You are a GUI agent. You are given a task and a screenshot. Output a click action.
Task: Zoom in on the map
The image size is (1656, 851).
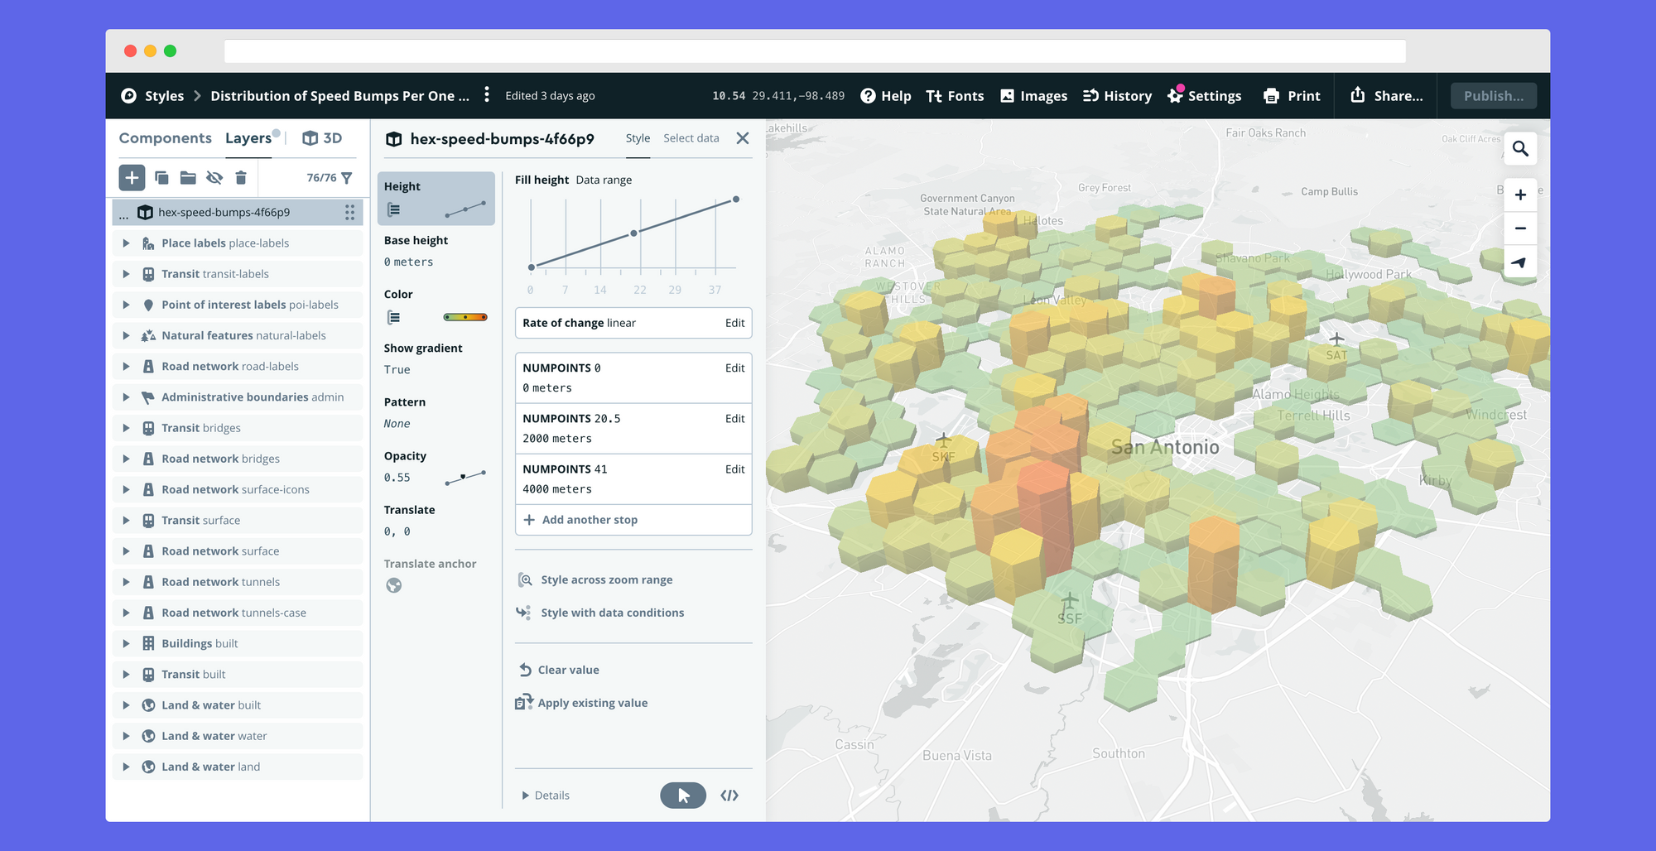[1520, 195]
